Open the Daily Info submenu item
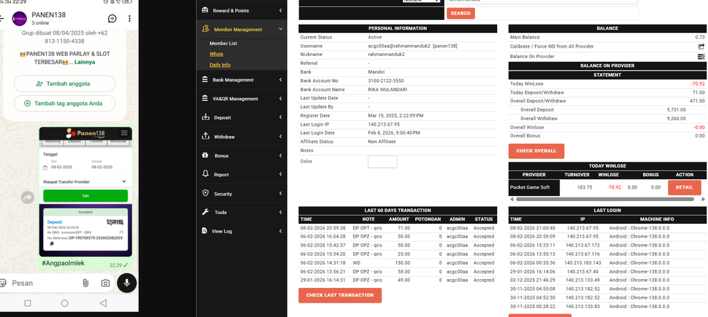Screen dimensions: 708x317 pyautogui.click(x=220, y=65)
